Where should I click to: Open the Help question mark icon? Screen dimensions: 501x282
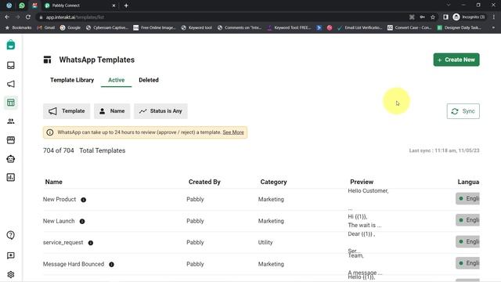10,235
